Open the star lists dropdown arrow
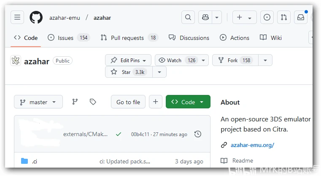 tap(159, 72)
